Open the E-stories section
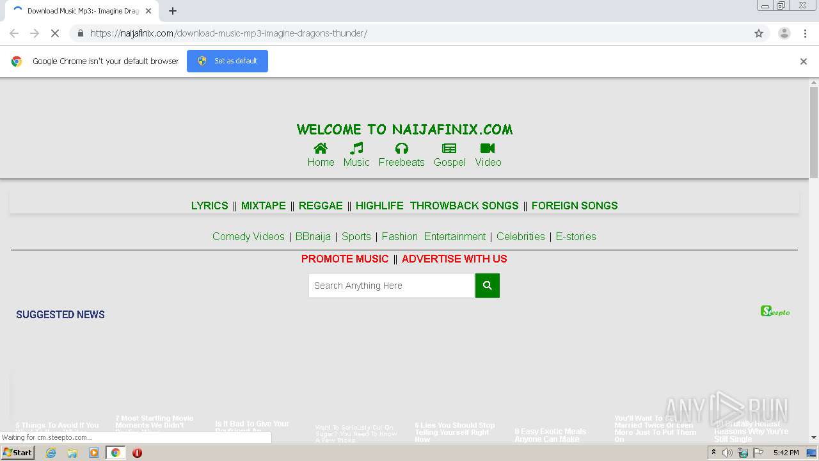 click(x=576, y=236)
